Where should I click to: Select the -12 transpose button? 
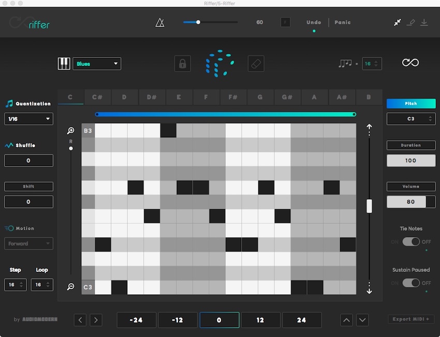pos(178,320)
